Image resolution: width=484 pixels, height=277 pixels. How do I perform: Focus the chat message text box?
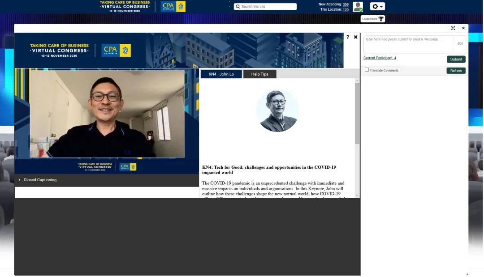[x=408, y=44]
